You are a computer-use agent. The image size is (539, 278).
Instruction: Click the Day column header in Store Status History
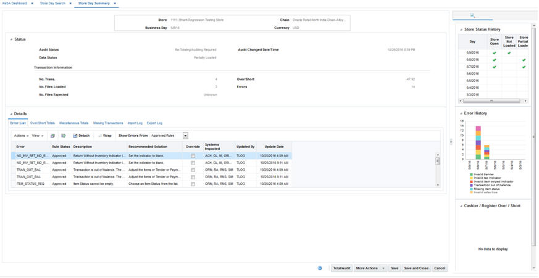pos(473,41)
